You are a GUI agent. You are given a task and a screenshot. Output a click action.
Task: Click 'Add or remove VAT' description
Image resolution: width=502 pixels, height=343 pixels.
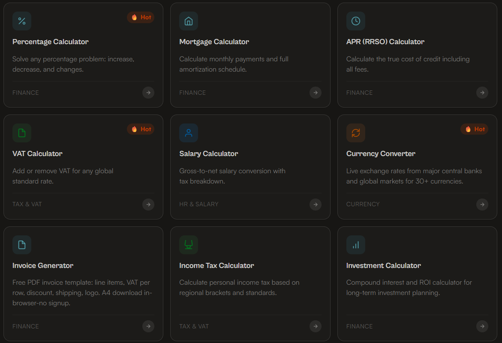coord(63,176)
